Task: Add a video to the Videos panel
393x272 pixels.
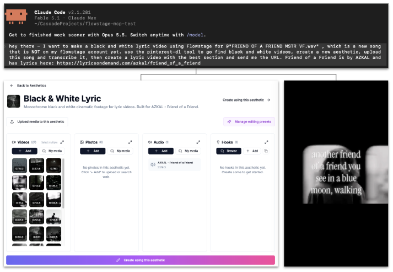Action: coord(25,151)
